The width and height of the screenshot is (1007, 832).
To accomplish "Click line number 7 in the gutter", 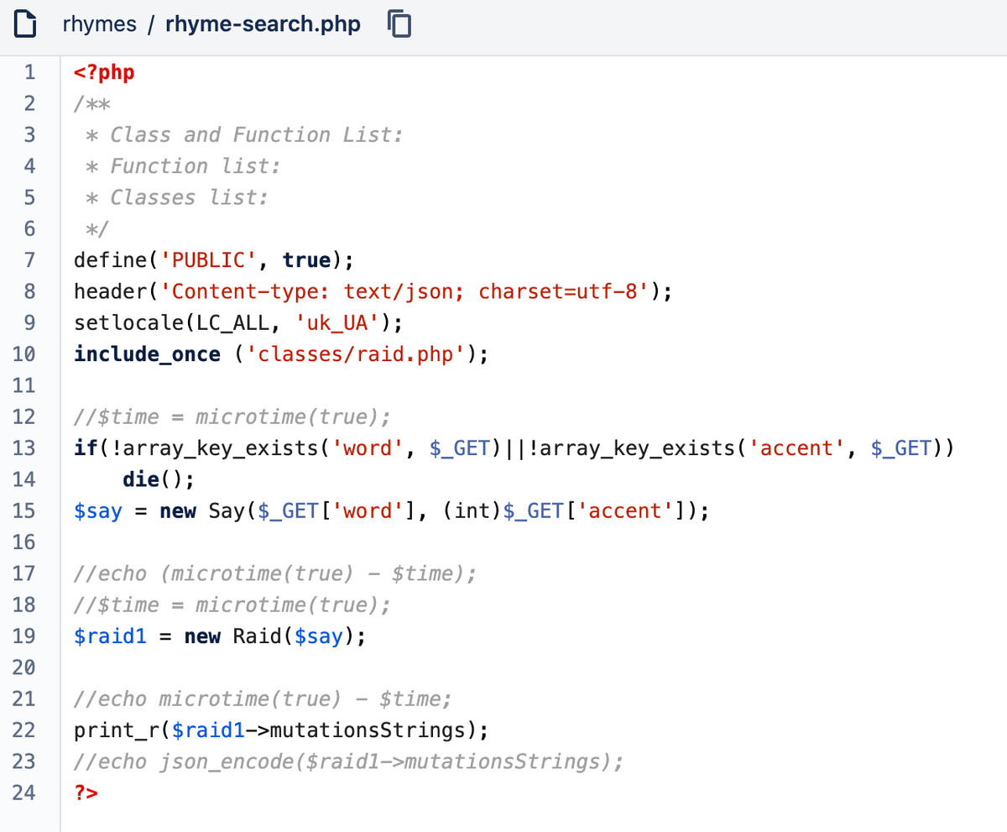I will click(30, 260).
